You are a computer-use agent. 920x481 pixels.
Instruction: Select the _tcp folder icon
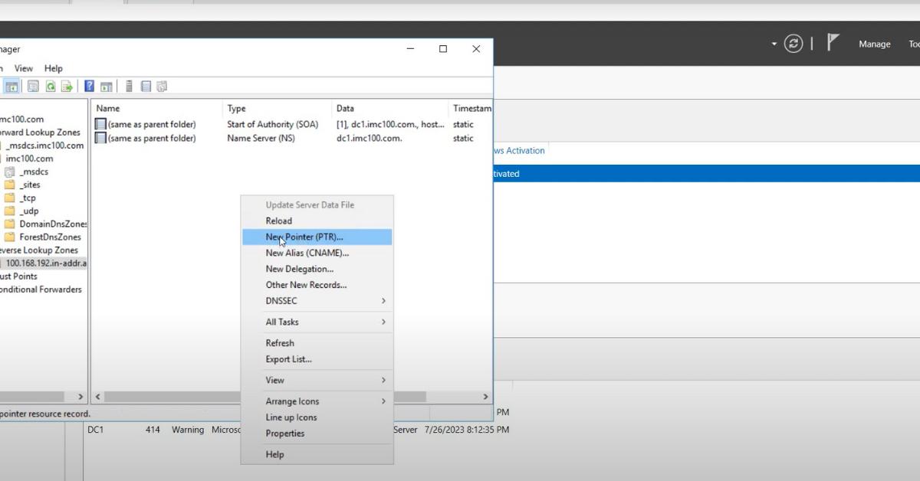pos(10,198)
